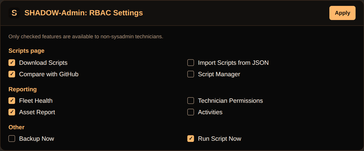Click the Download Scripts label text
This screenshot has height=151, width=364.
click(x=43, y=63)
